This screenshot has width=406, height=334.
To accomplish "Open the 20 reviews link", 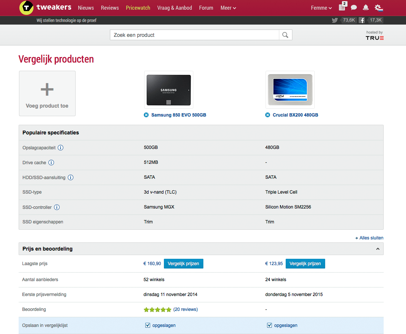I will [x=185, y=309].
